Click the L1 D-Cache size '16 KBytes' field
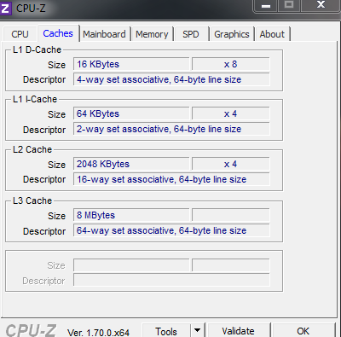The width and height of the screenshot is (341, 337). (x=131, y=64)
